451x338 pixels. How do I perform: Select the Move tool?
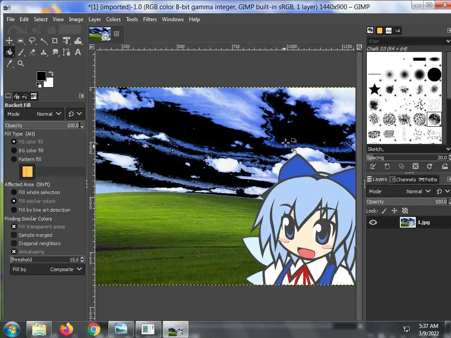(x=9, y=41)
